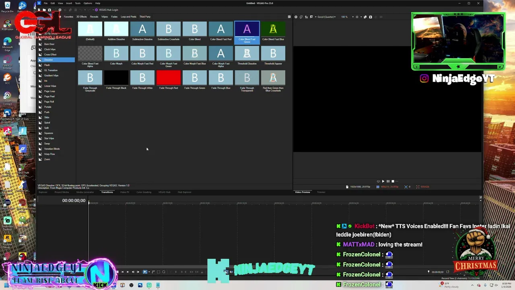Open the preview quality Good (Quarter) dropdown
Viewport: 515px width, 290px height.
click(x=326, y=17)
